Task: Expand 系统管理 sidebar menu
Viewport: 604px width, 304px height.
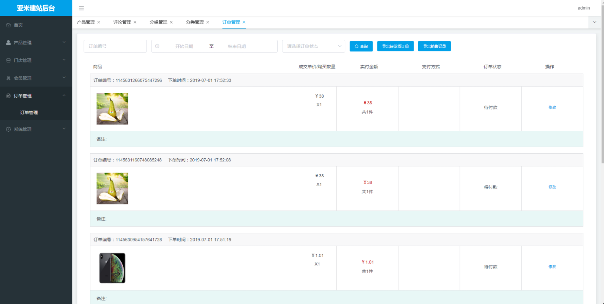Action: tap(36, 129)
